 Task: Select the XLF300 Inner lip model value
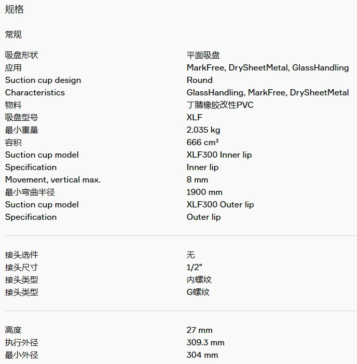pyautogui.click(x=219, y=155)
